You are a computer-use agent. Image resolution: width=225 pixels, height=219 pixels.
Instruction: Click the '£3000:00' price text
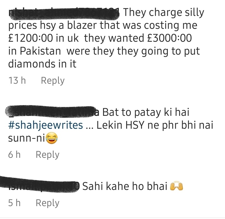click(x=169, y=38)
